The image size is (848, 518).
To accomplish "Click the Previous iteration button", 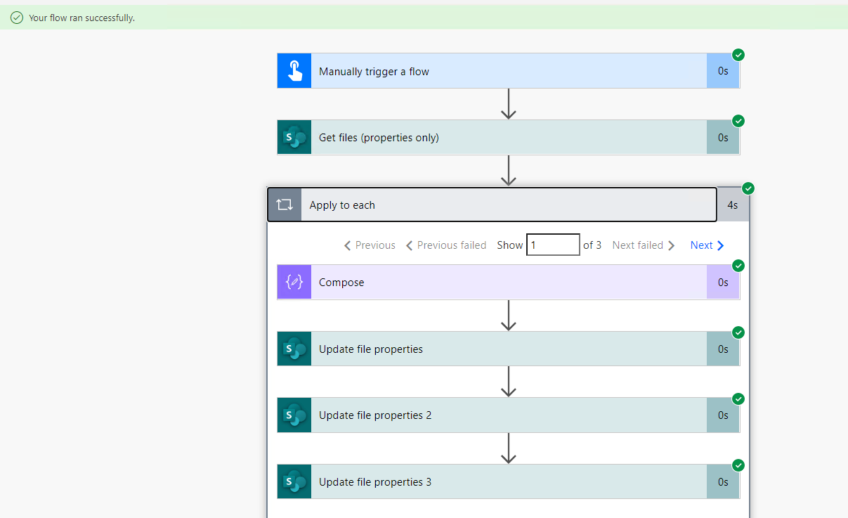I will click(x=370, y=245).
